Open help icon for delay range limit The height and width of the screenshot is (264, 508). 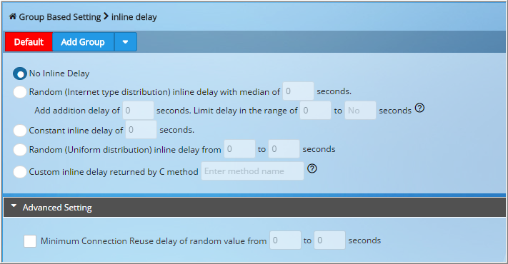point(419,108)
